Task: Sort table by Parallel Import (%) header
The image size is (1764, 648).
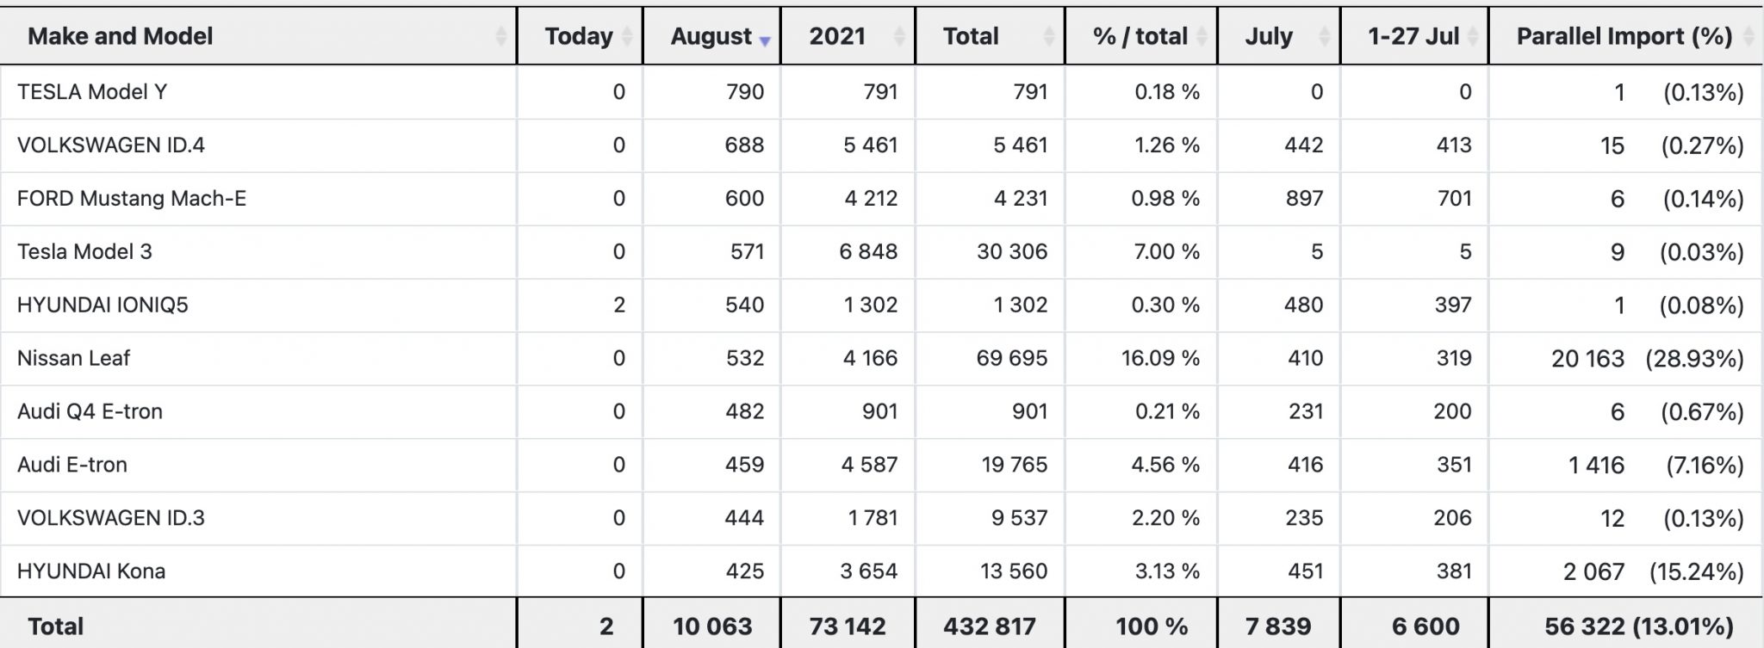Action: 1624,36
